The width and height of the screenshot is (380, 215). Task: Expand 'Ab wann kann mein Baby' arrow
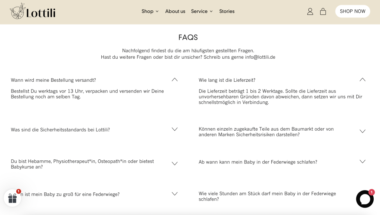pyautogui.click(x=363, y=162)
